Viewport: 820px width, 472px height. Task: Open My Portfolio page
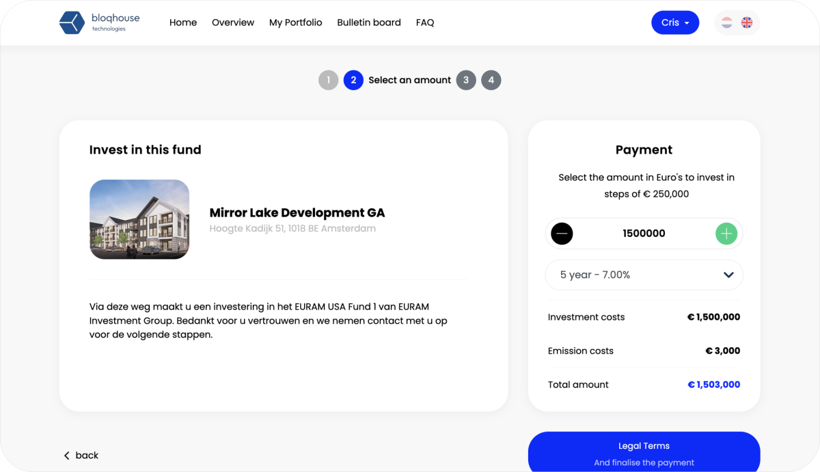pyautogui.click(x=295, y=23)
